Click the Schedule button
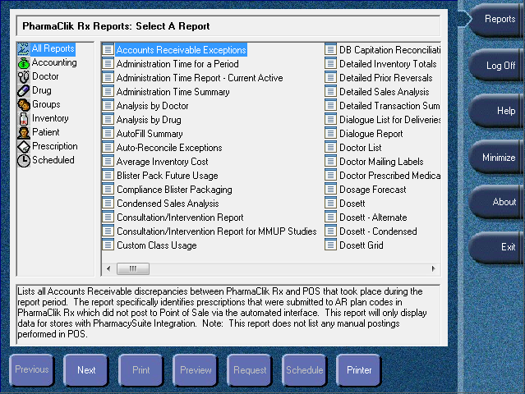 [304, 370]
